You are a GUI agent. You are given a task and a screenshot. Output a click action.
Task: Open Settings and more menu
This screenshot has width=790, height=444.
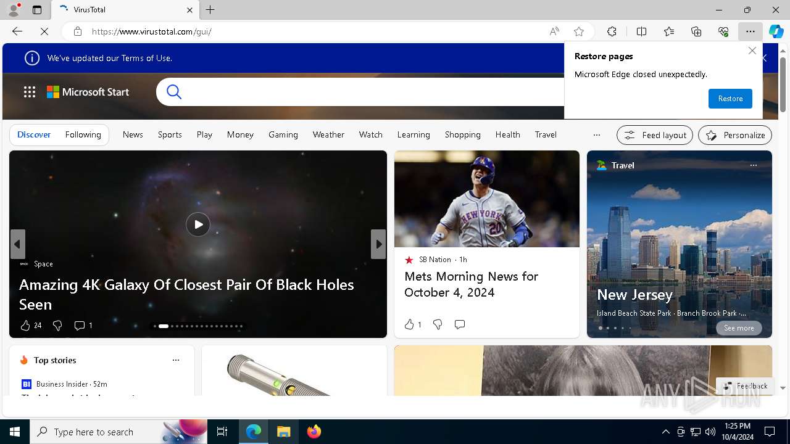tap(750, 31)
